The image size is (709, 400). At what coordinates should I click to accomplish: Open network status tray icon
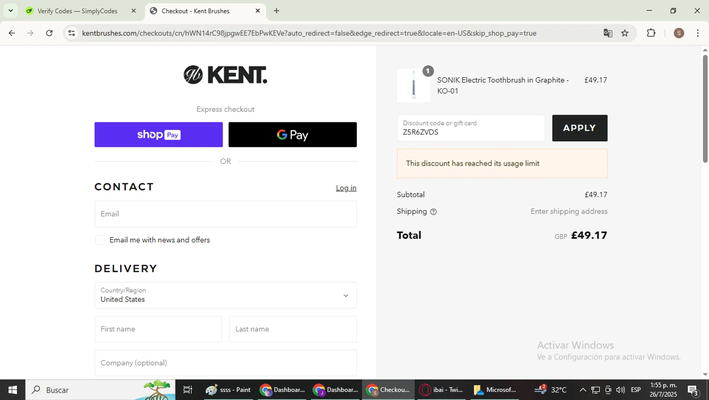tap(596, 390)
